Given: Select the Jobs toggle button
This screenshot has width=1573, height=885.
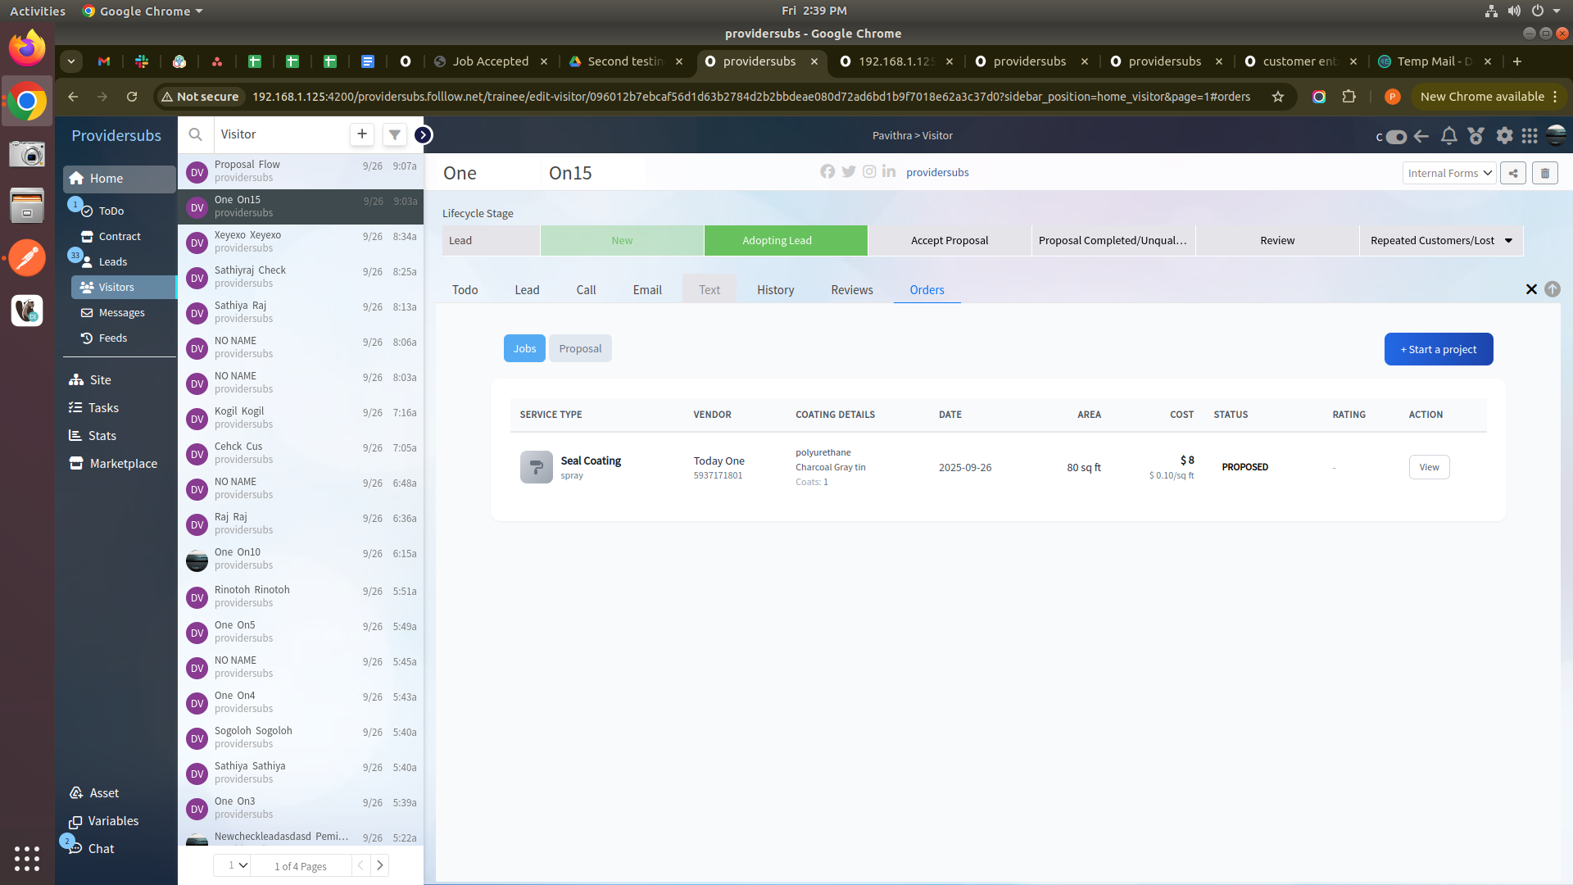Looking at the screenshot, I should pos(524,348).
